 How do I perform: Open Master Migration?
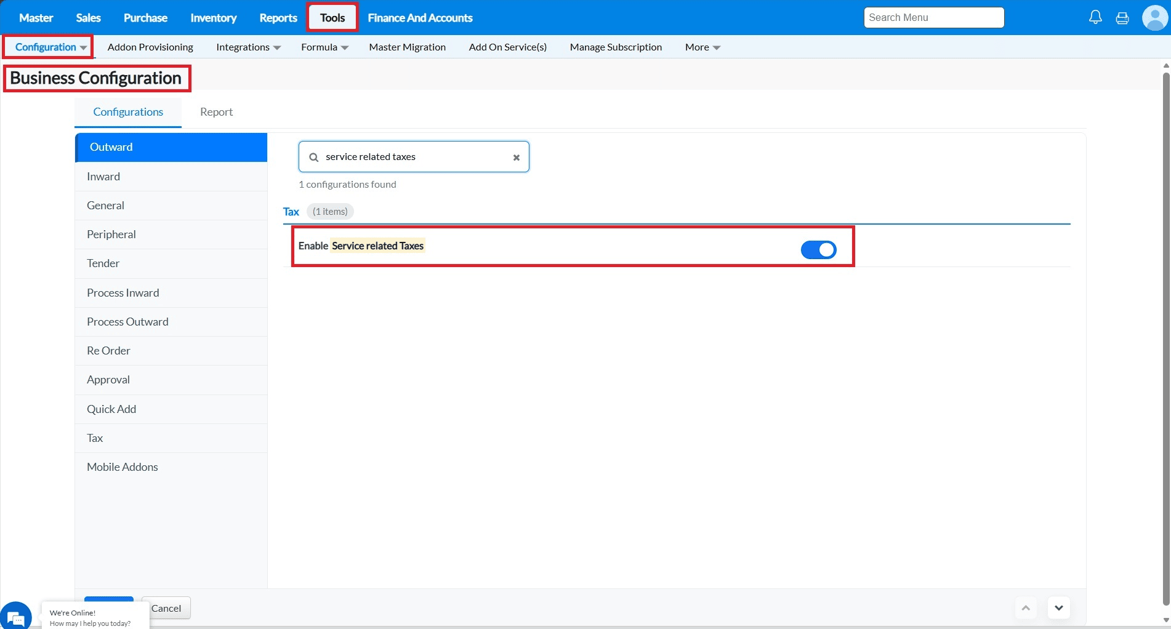[x=407, y=47]
